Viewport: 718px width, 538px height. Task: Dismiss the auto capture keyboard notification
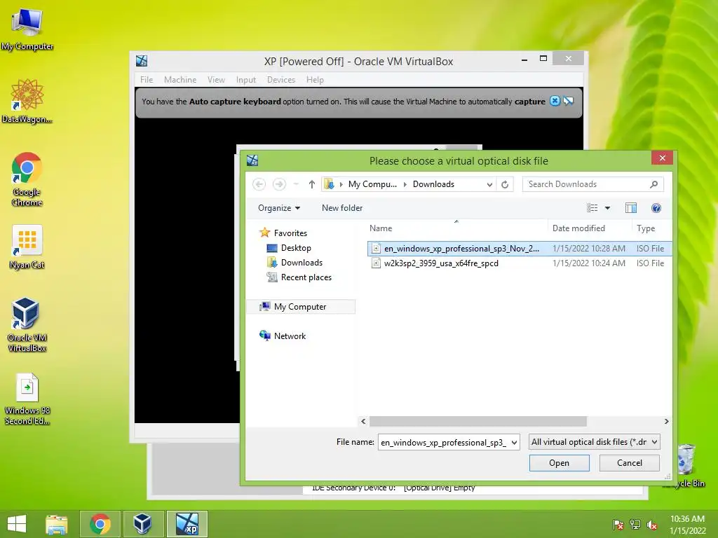click(x=555, y=101)
